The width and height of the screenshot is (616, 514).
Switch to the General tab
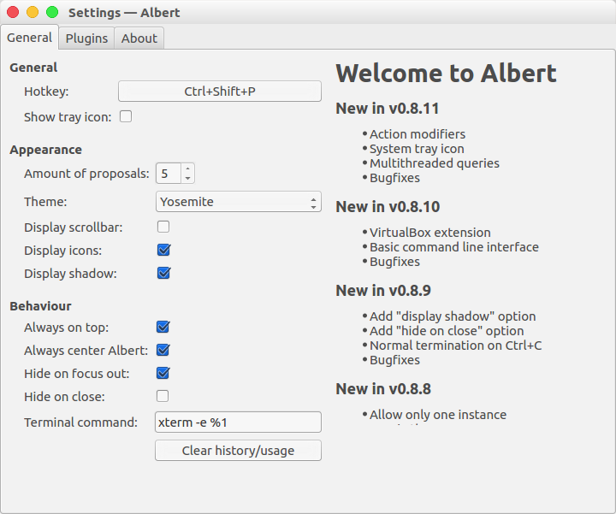29,38
